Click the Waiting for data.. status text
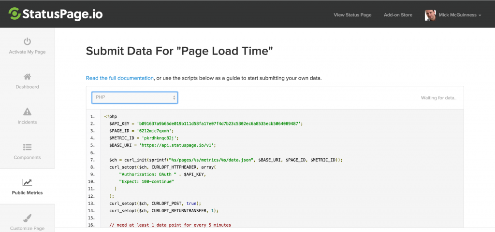The width and height of the screenshot is (495, 232). [x=438, y=98]
